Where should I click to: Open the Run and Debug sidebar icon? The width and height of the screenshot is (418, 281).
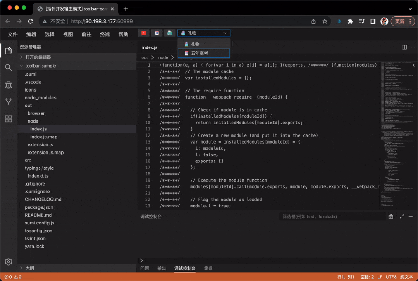pos(9,85)
